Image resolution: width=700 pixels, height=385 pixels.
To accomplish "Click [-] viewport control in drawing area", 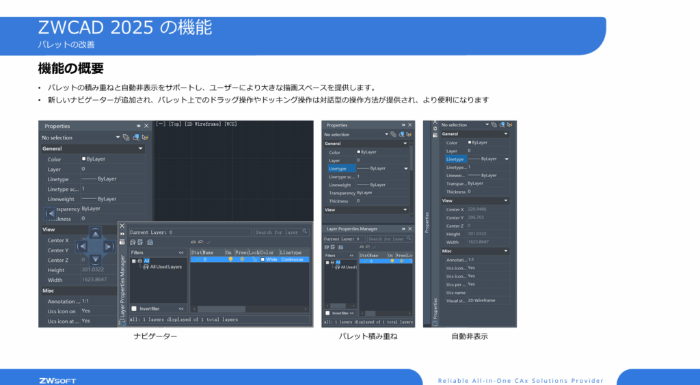I will 161,124.
